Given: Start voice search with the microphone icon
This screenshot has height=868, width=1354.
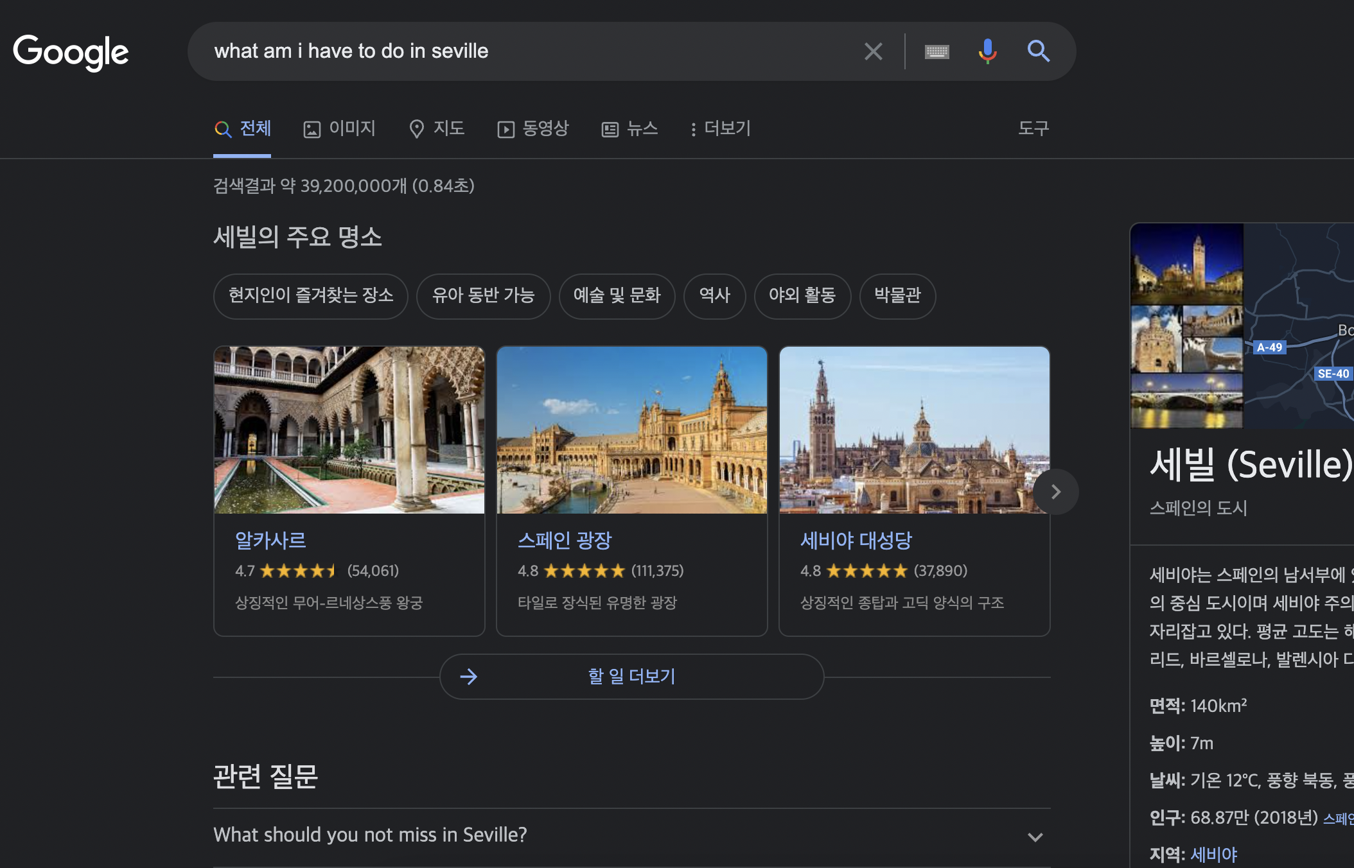Looking at the screenshot, I should coord(987,51).
